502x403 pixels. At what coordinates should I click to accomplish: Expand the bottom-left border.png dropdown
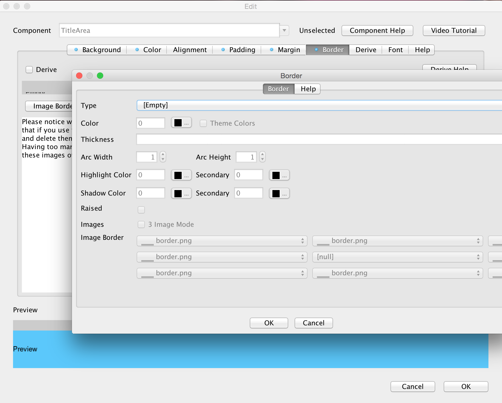tap(302, 273)
